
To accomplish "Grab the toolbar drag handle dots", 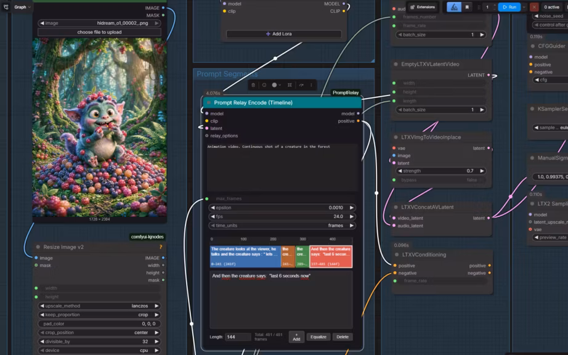I will click(x=479, y=7).
